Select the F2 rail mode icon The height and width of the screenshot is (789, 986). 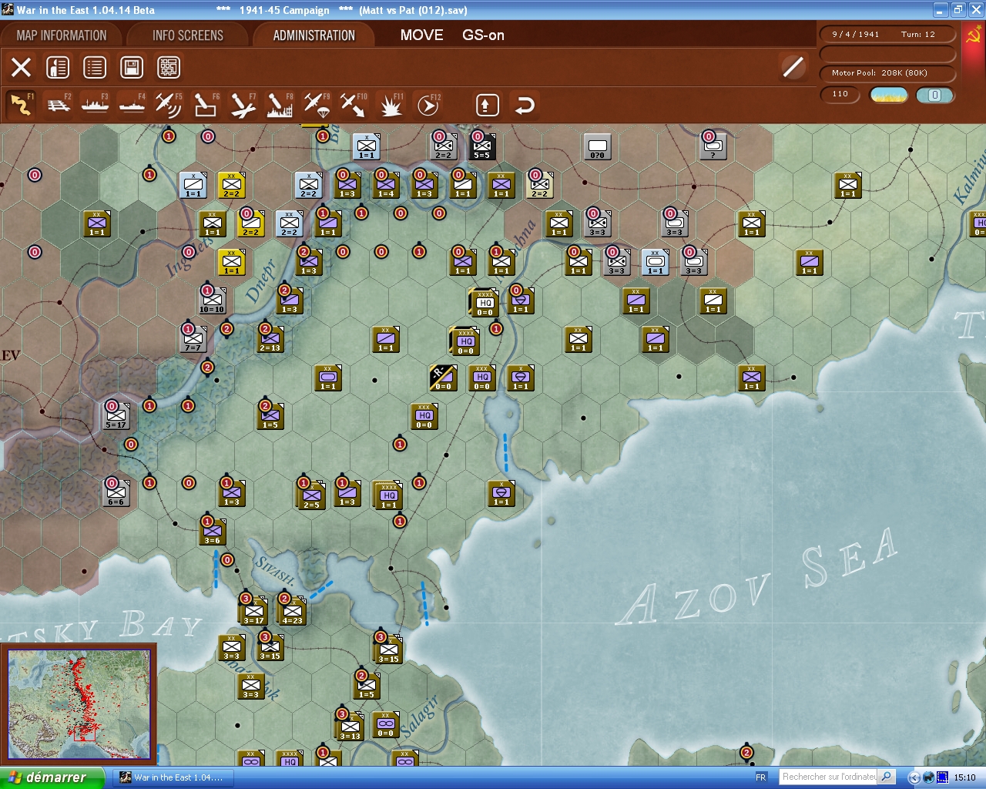coord(58,105)
